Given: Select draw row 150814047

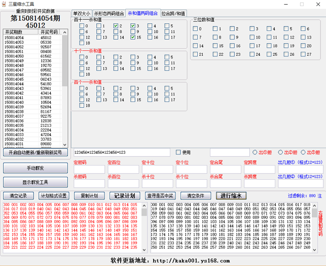Looking at the screenshot, I should tap(32, 70).
